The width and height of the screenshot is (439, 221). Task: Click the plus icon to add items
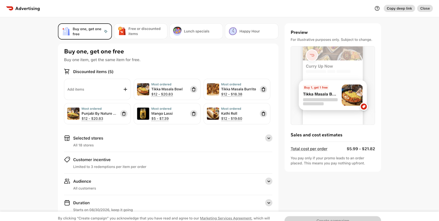coord(125,89)
